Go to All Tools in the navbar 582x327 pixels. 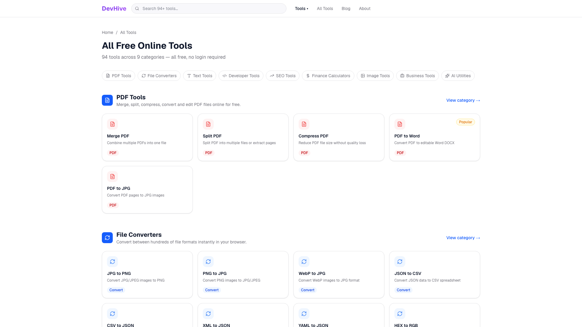[325, 8]
